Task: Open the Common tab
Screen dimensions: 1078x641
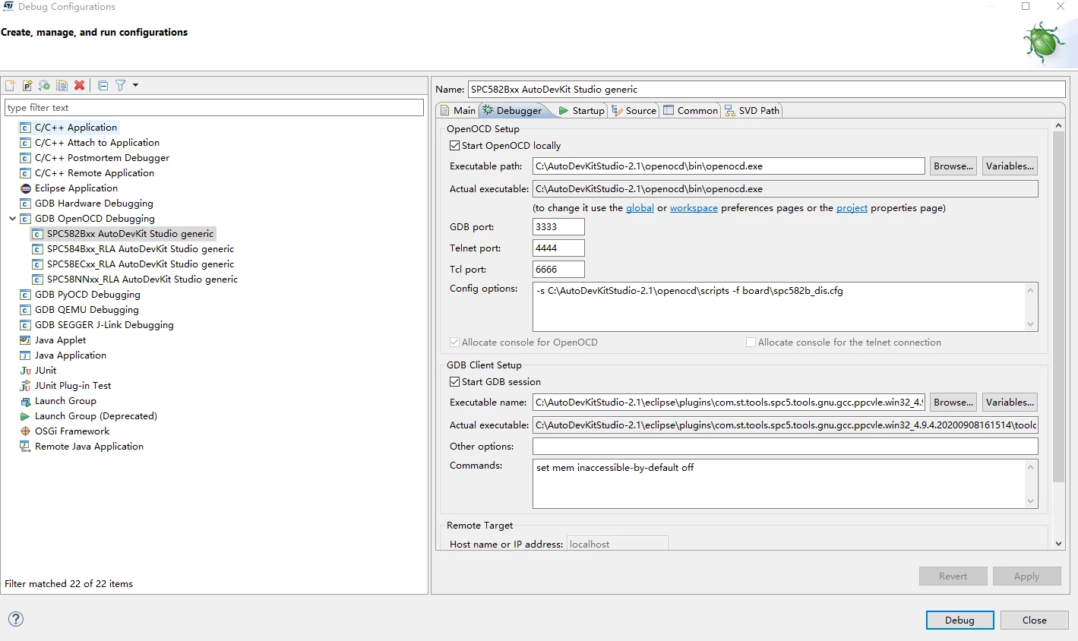Action: click(x=691, y=110)
